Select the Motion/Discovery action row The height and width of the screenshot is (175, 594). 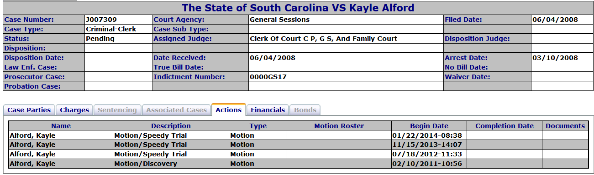click(299, 164)
